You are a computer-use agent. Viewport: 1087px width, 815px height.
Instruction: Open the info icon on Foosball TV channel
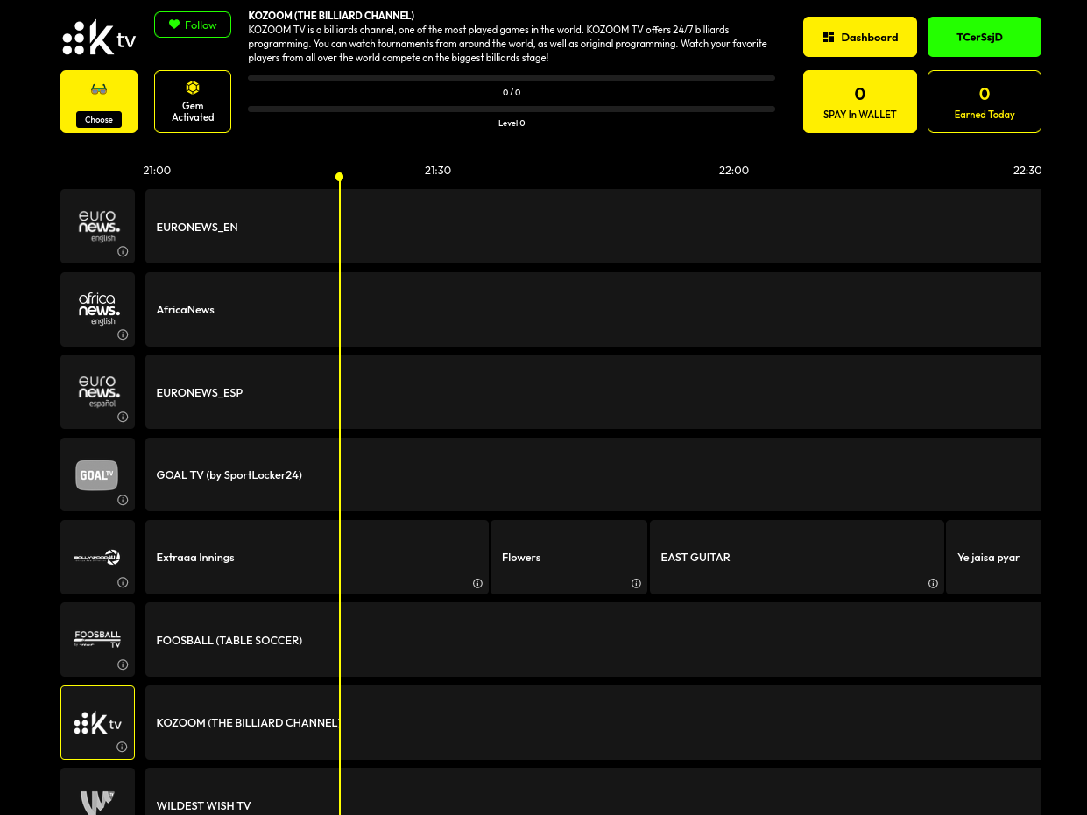(x=123, y=664)
